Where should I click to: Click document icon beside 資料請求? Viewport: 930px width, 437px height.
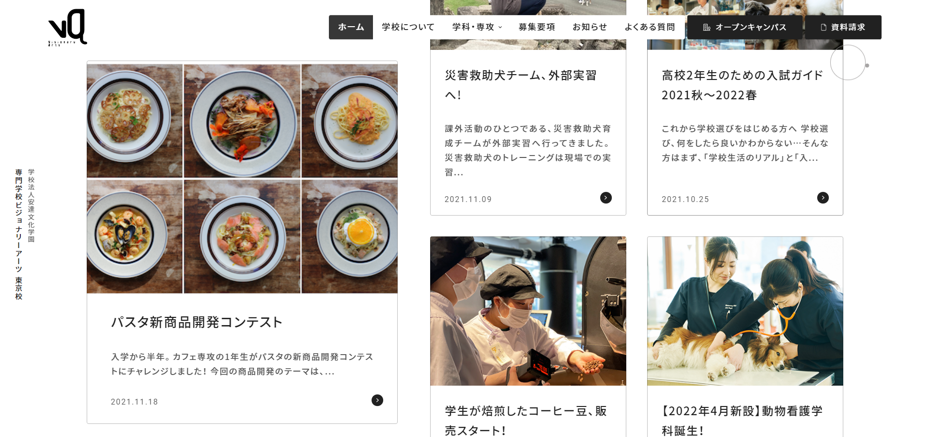(823, 28)
